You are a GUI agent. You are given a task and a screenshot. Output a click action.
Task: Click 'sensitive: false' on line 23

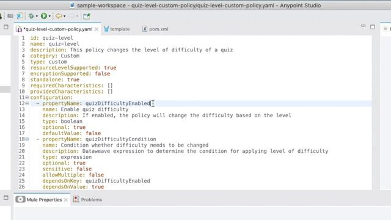(x=67, y=169)
